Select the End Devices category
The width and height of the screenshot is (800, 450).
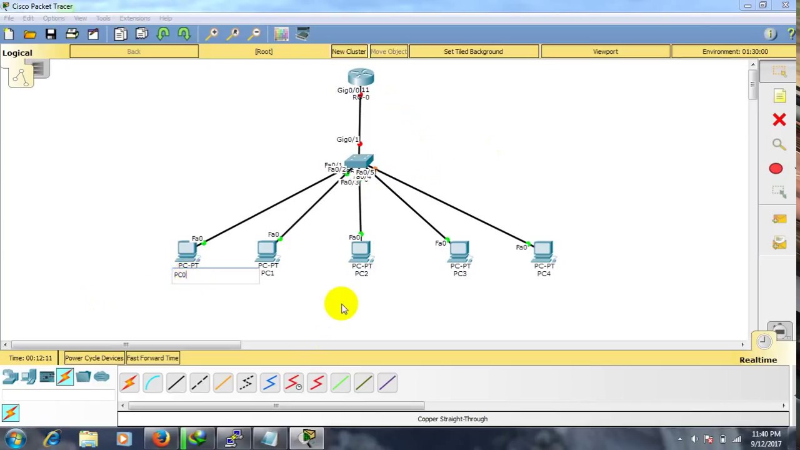28,377
